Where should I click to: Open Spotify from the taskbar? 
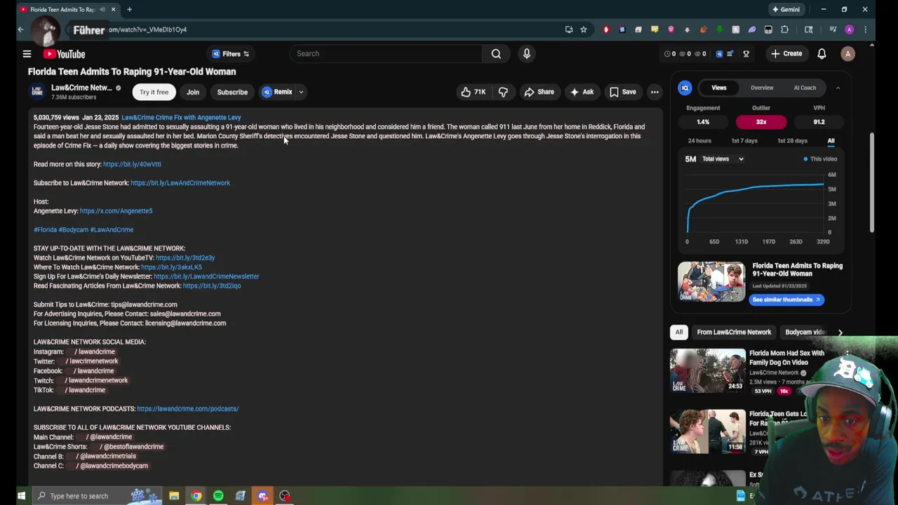218,496
